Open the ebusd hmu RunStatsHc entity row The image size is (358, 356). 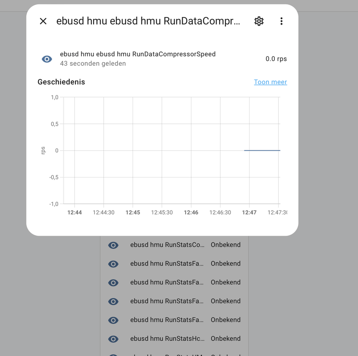pos(167,339)
